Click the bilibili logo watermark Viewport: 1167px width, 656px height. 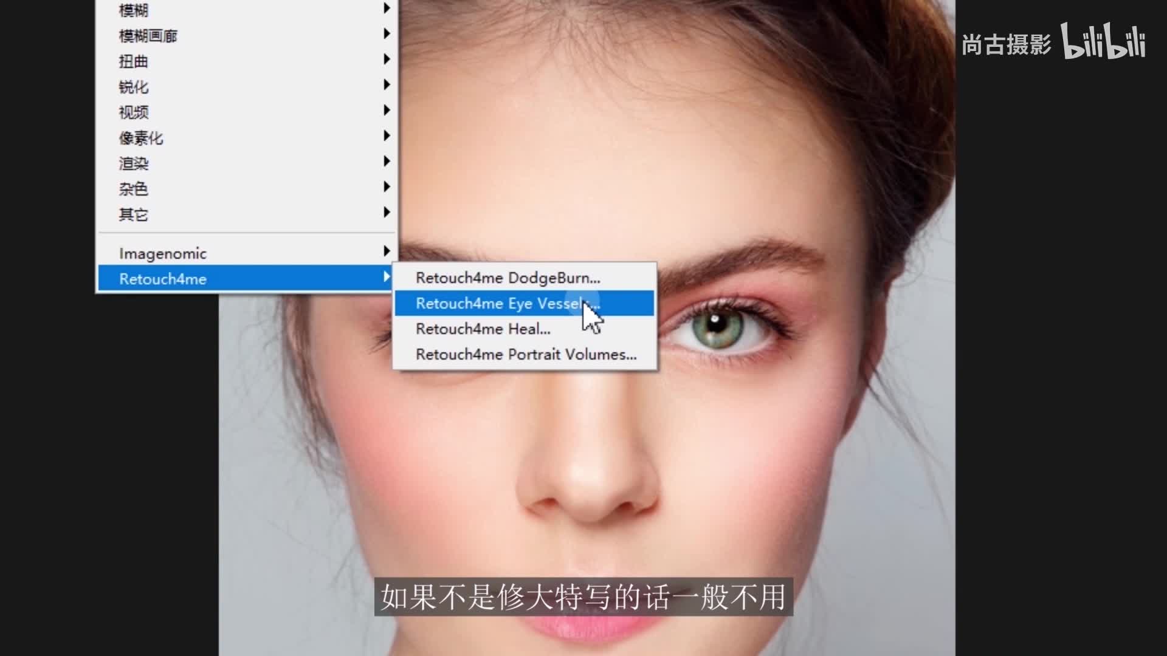(x=1103, y=41)
